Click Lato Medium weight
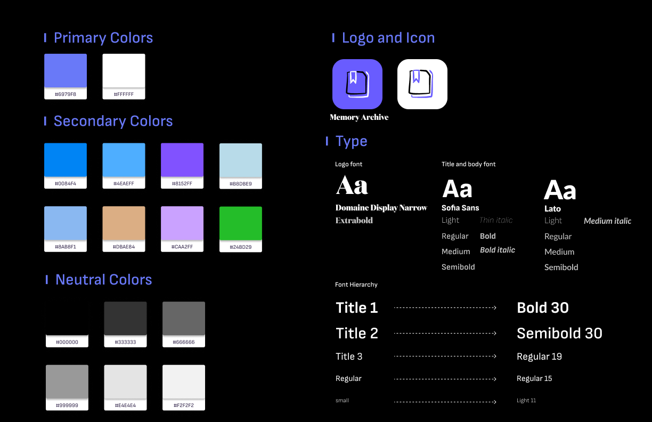This screenshot has height=422, width=652. (559, 252)
